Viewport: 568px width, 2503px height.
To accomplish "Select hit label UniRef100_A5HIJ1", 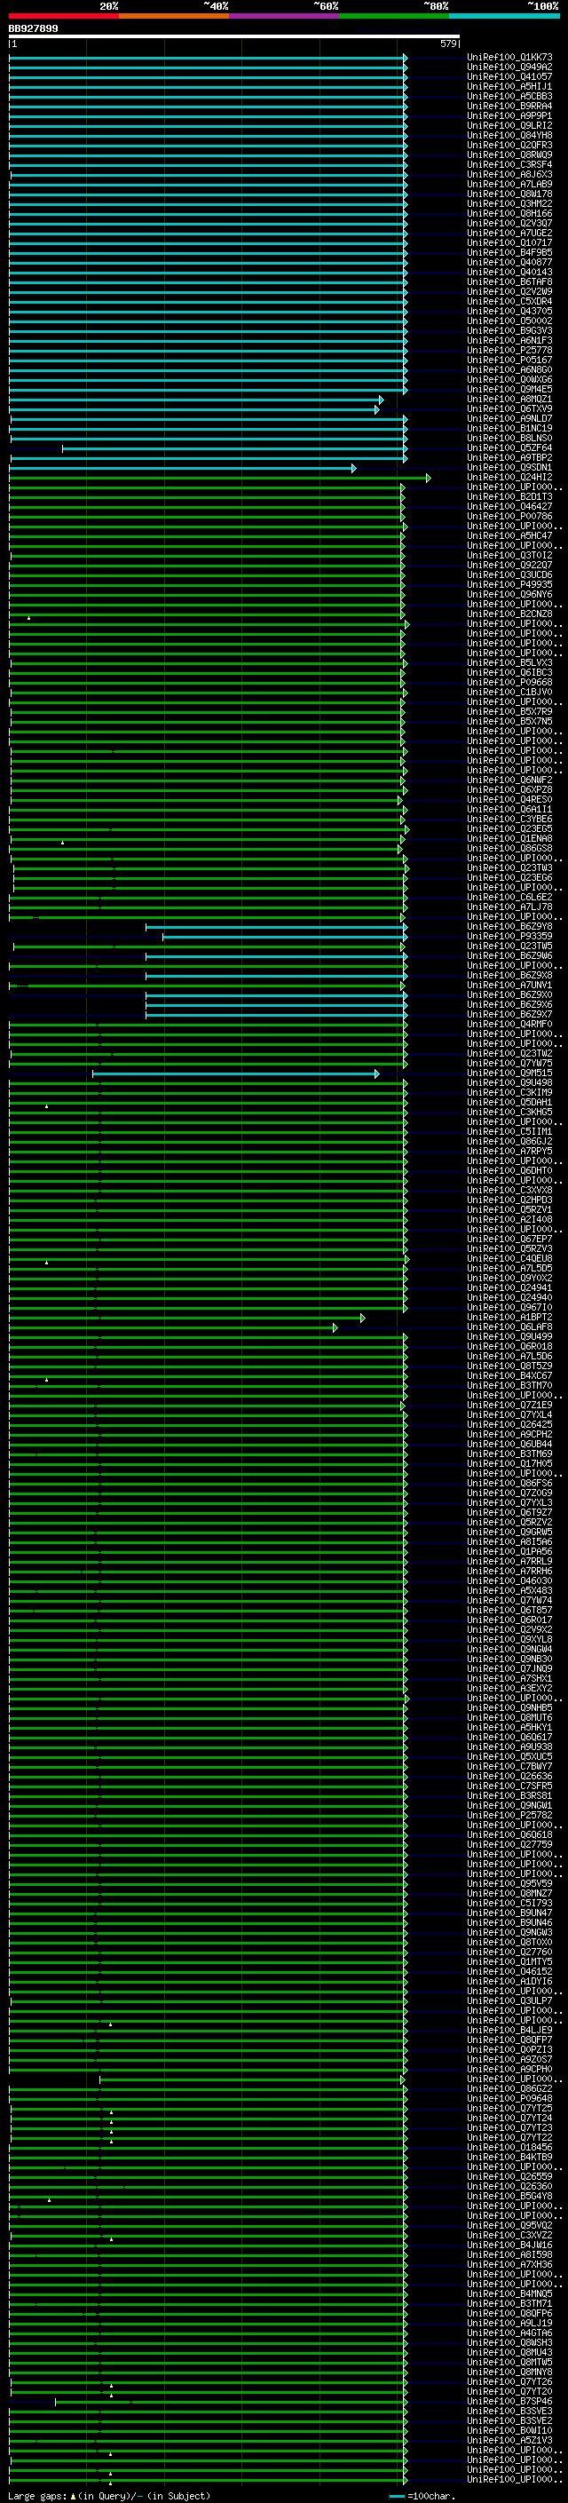I will click(509, 86).
